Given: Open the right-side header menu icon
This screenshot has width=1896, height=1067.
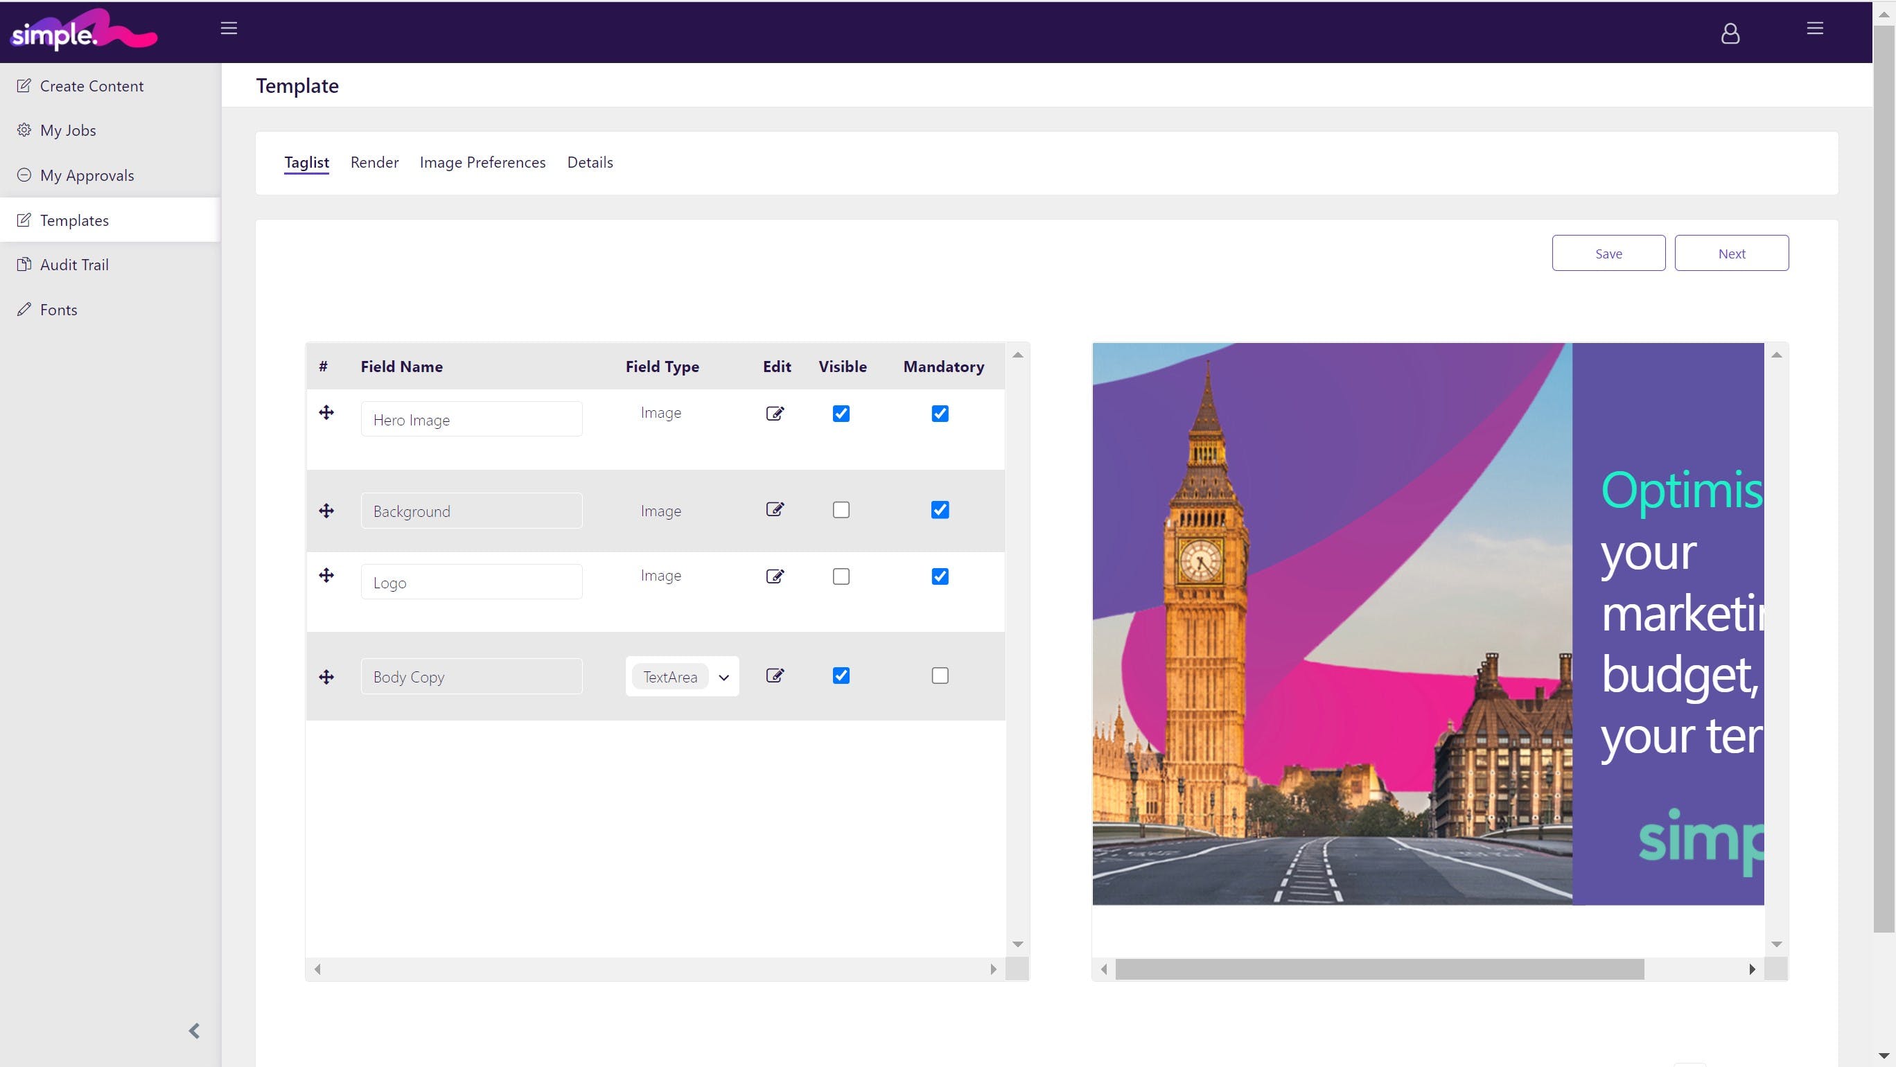Looking at the screenshot, I should coord(1814,28).
